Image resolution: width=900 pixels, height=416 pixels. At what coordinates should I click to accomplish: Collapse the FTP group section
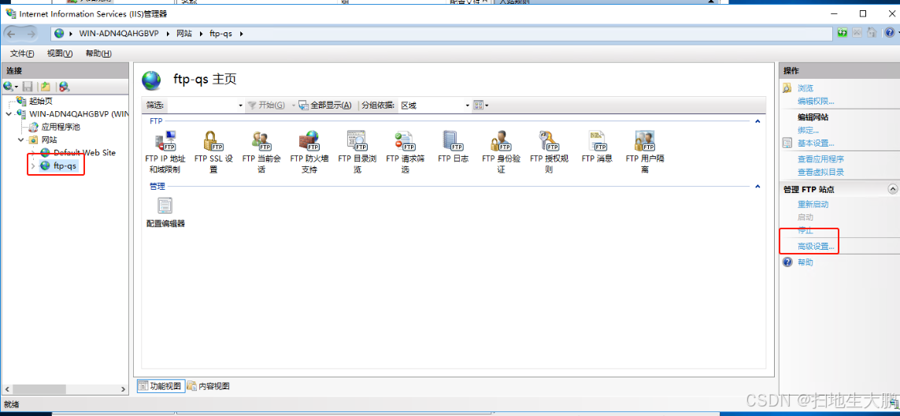pos(757,121)
